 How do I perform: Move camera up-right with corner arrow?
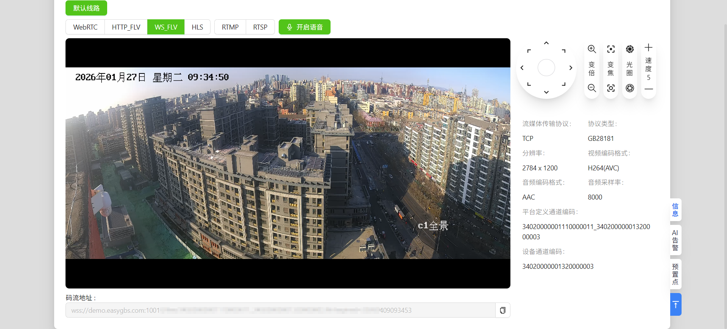click(564, 51)
